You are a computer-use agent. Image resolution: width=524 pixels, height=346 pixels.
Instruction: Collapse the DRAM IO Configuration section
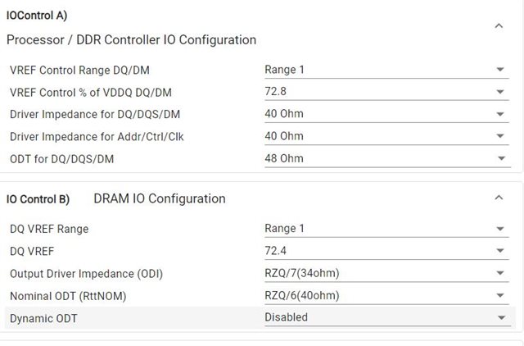(499, 198)
